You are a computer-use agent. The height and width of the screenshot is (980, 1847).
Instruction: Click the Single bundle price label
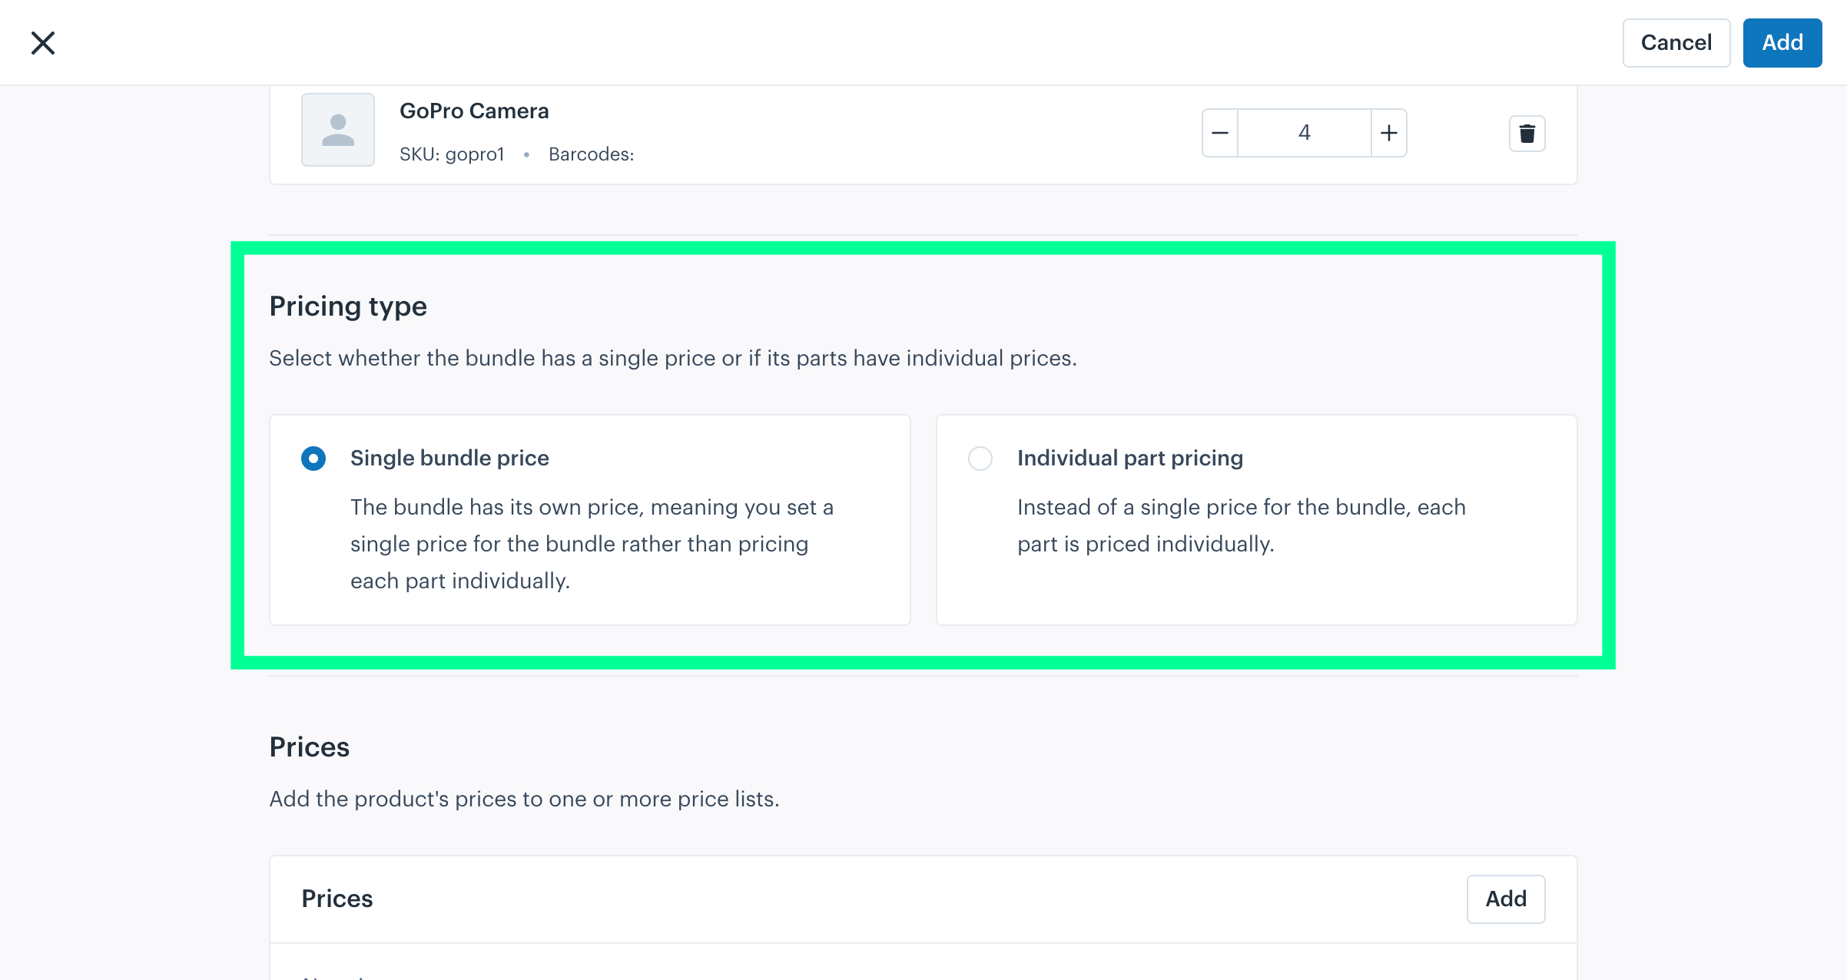[449, 459]
